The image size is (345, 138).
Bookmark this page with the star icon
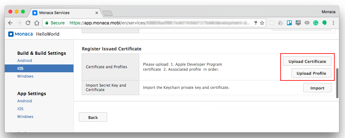tap(262, 23)
